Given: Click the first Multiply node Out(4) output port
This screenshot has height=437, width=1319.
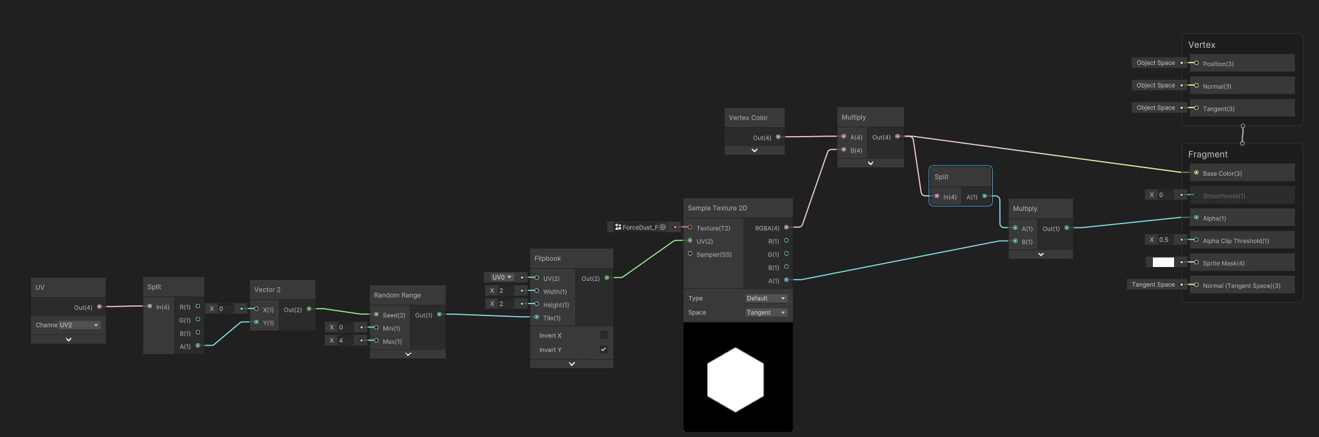Looking at the screenshot, I should pos(898,137).
